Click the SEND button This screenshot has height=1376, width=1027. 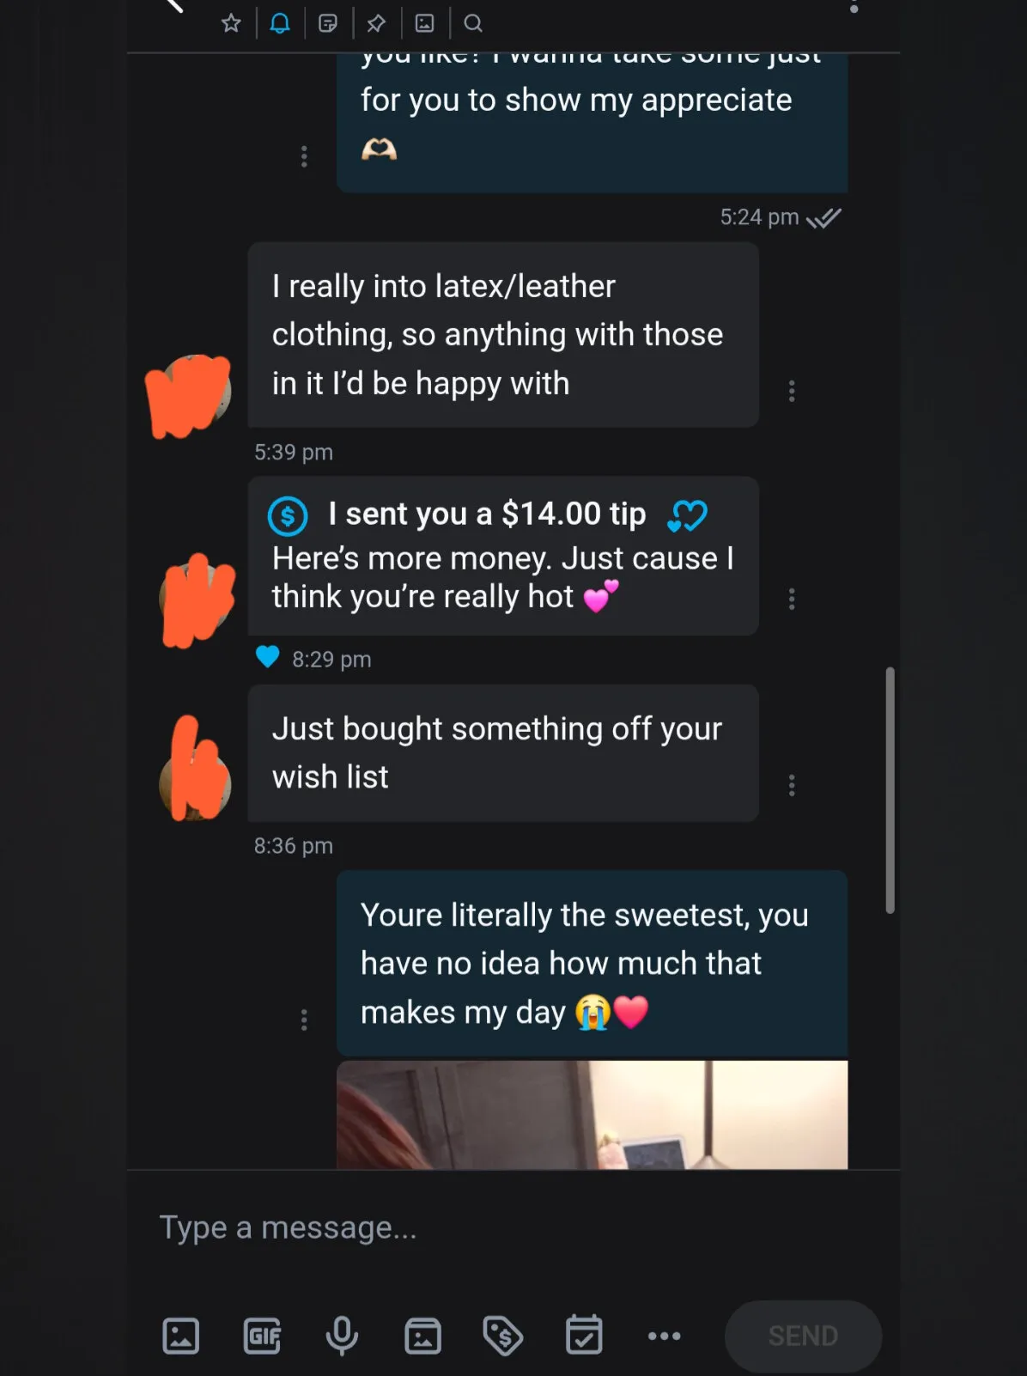[x=803, y=1336]
